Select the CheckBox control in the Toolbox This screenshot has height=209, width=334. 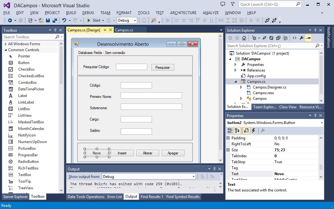click(26, 69)
